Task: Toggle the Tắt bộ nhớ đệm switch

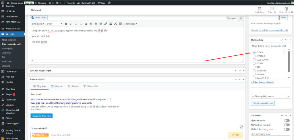Action: 287,121
